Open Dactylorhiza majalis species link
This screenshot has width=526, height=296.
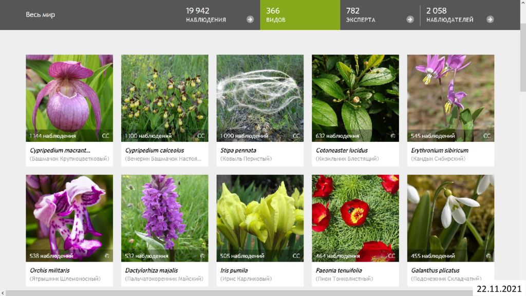click(x=152, y=270)
